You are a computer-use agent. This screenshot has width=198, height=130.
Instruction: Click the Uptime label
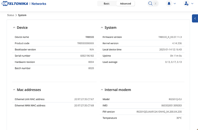point(106,56)
